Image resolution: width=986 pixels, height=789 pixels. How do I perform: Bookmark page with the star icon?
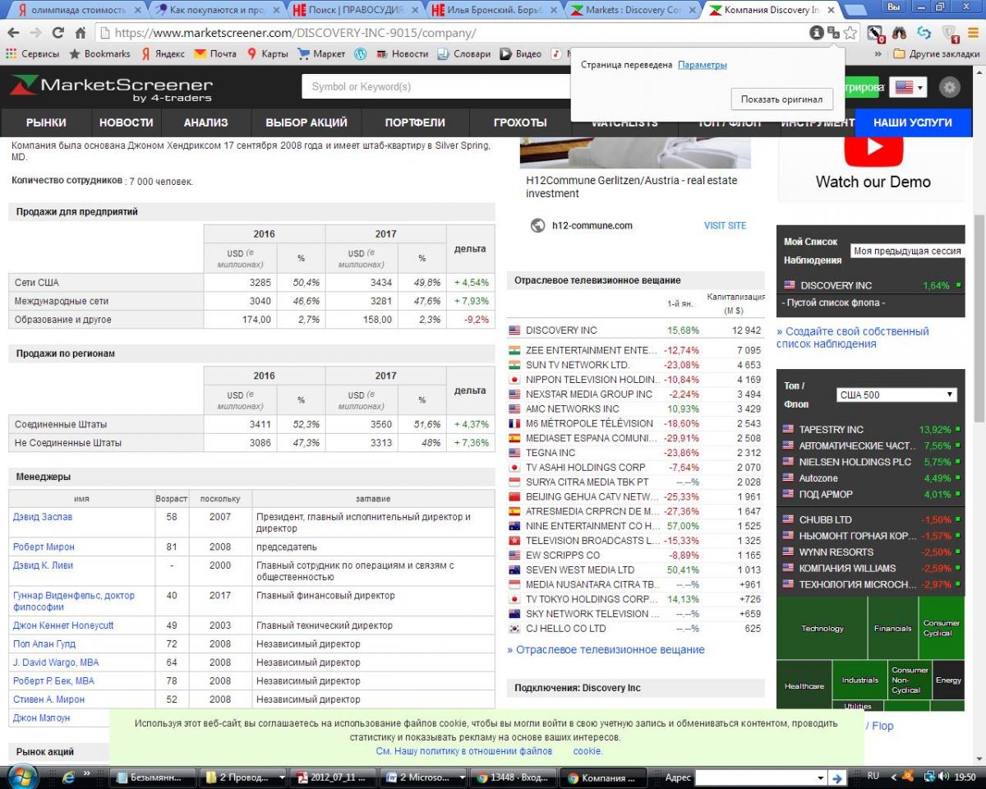pyautogui.click(x=850, y=33)
